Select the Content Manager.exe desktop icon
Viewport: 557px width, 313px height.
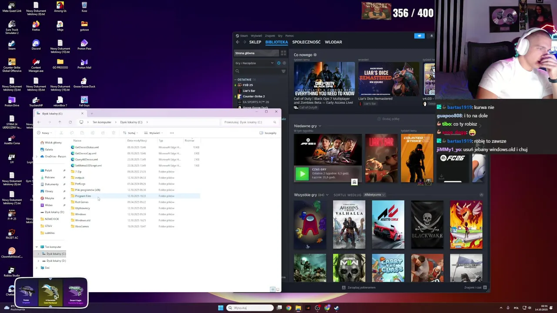[x=36, y=65]
